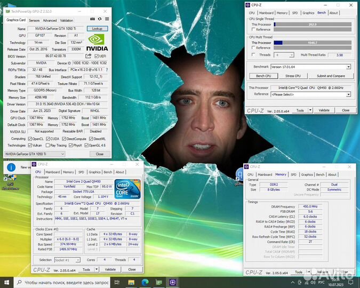Switch to GPU-Z taskbar icon

click(158, 282)
